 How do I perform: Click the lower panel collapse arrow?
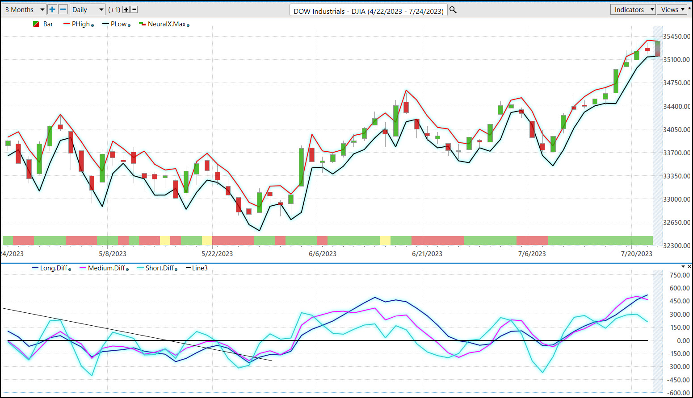tap(683, 266)
